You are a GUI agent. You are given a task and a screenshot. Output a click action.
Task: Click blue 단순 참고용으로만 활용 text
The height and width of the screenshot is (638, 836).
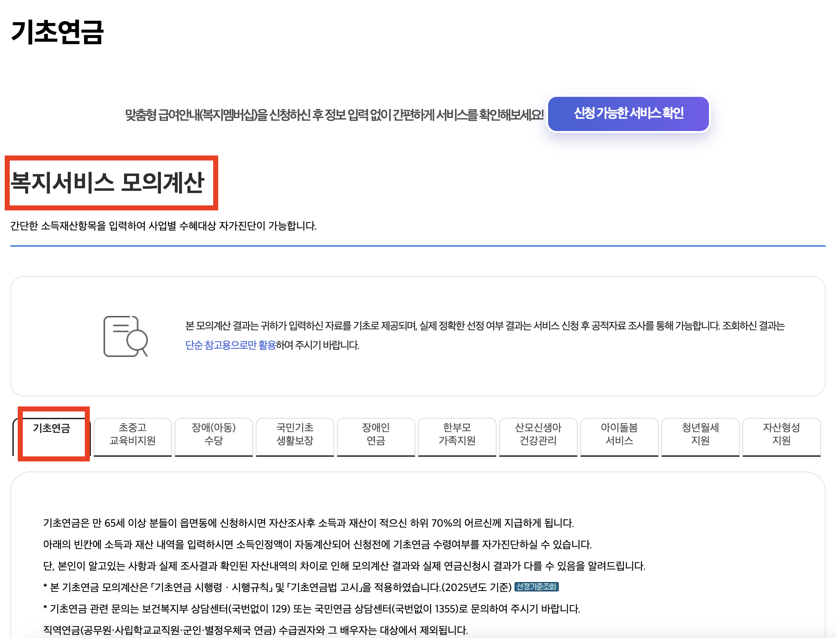tap(230, 345)
